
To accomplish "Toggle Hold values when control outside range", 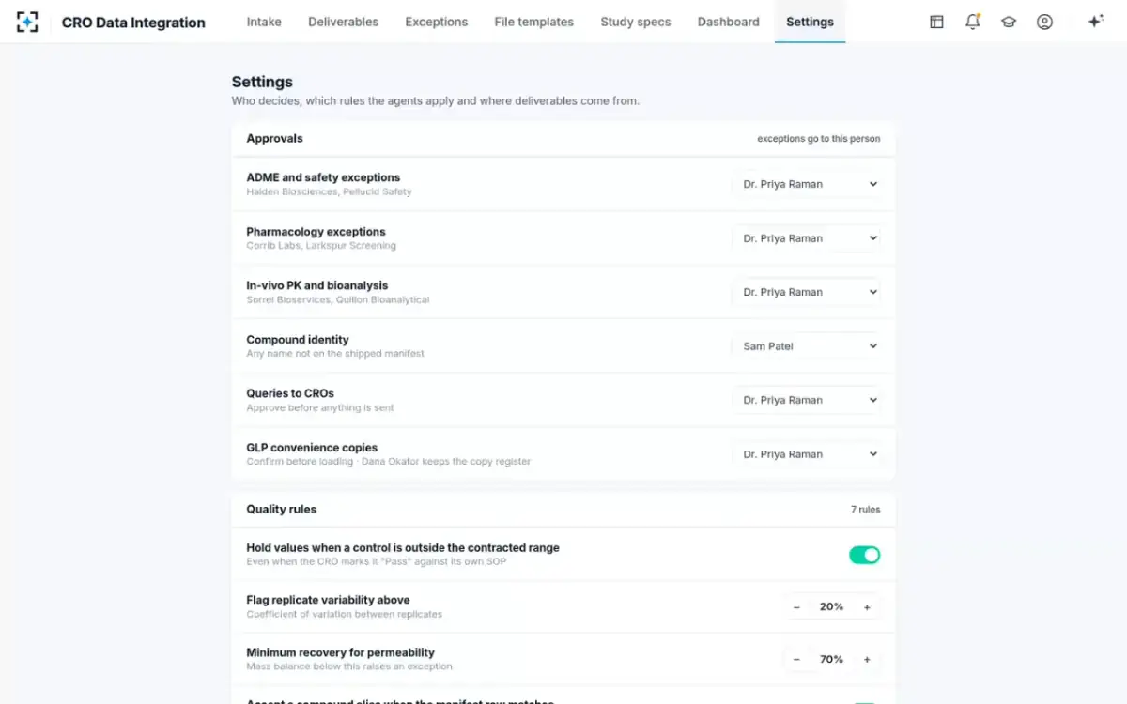I will 865,555.
